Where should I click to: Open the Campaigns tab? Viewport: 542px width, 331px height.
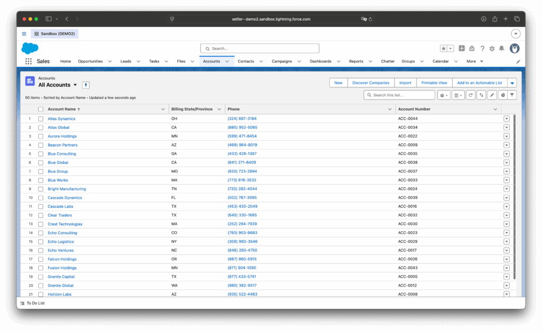tap(282, 61)
